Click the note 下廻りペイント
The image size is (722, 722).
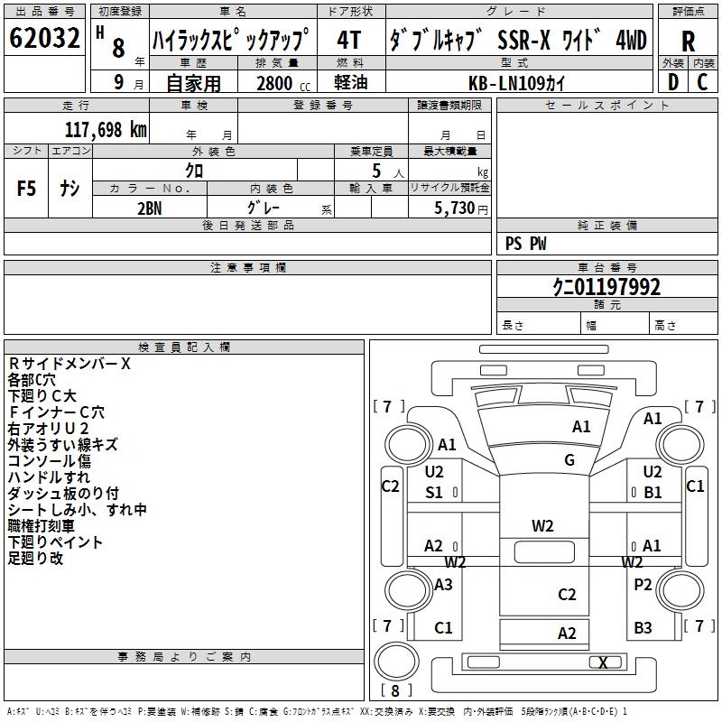(x=55, y=542)
